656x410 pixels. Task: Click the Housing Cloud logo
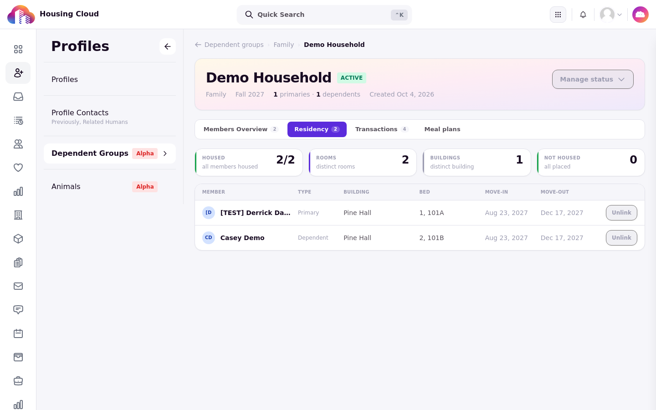pos(21,15)
